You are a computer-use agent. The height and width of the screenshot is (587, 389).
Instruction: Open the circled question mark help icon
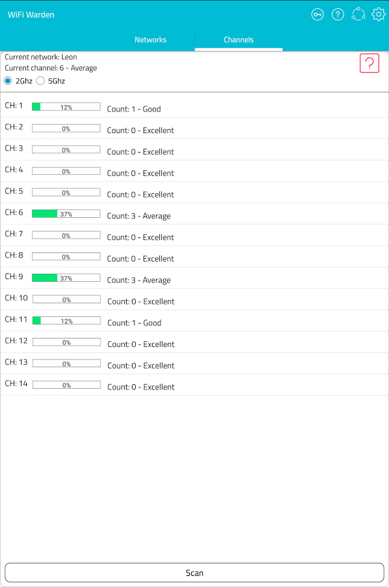point(337,14)
